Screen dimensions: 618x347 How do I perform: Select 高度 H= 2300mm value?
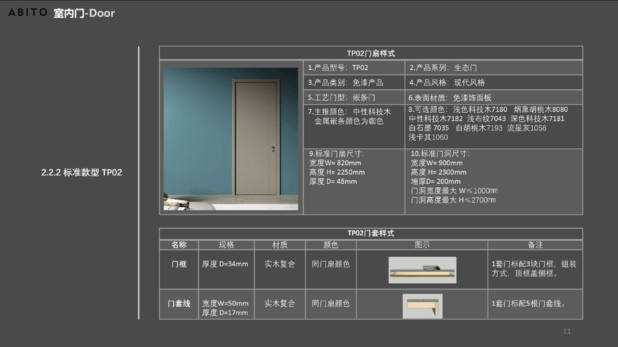[x=439, y=172]
